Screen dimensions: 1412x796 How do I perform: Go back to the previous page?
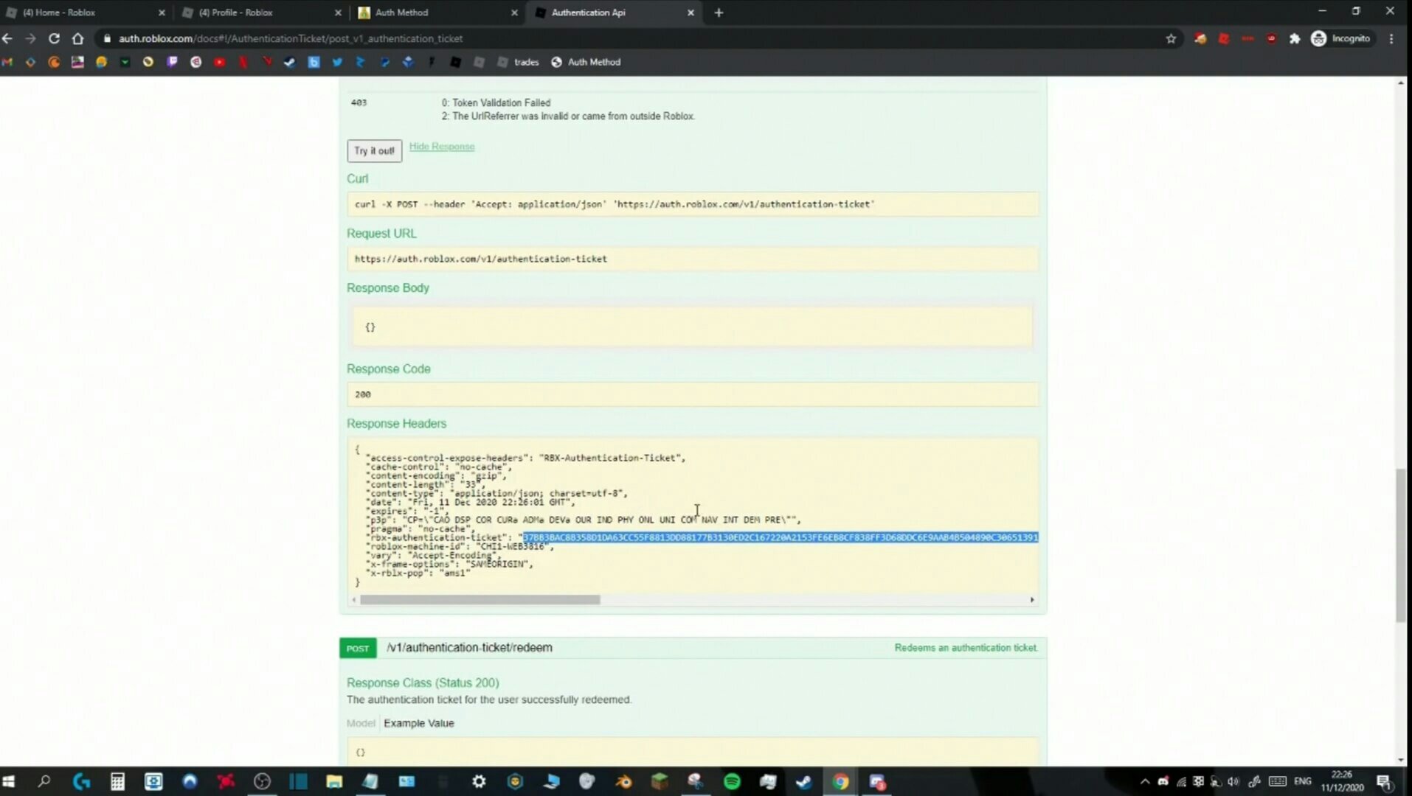[x=7, y=38]
